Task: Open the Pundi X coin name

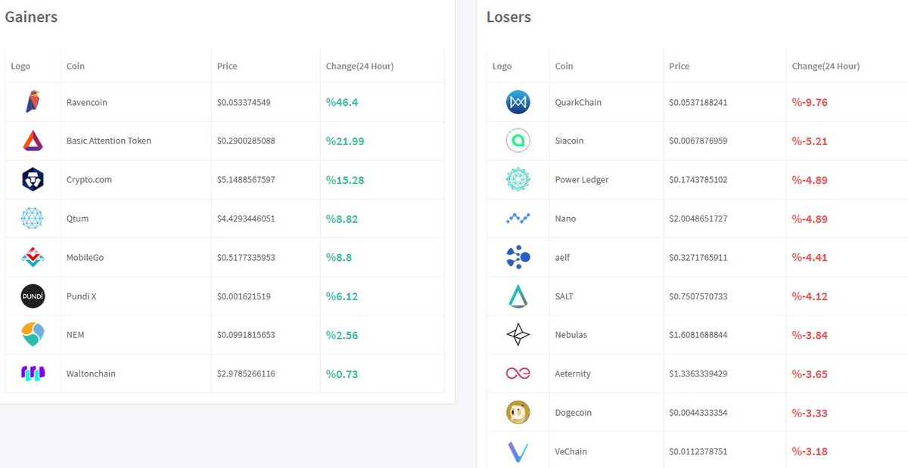Action: pos(82,296)
